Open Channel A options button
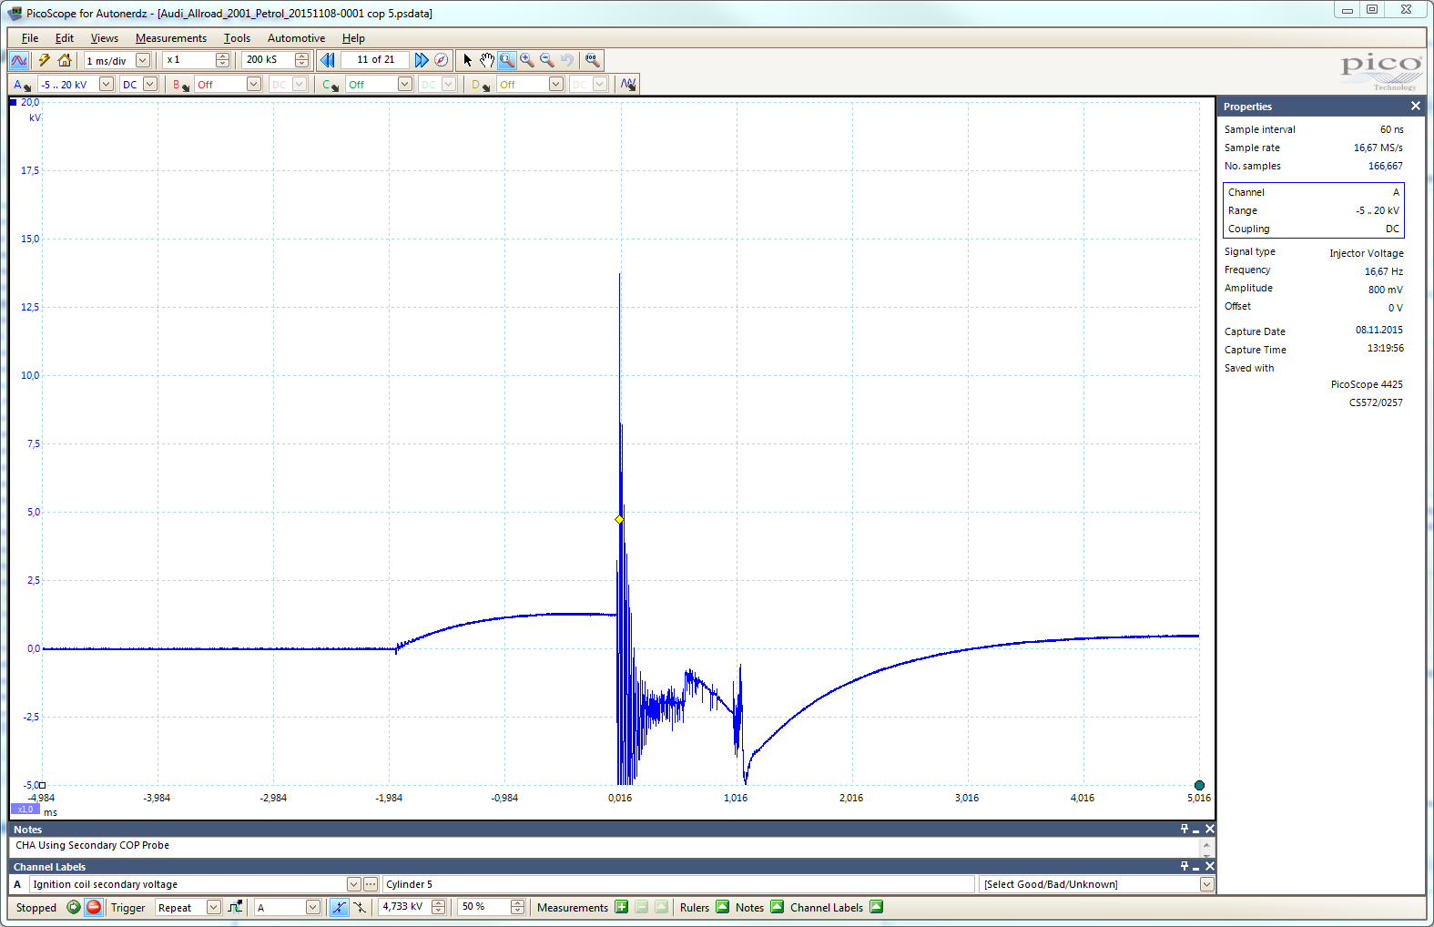The image size is (1434, 927). 22,85
